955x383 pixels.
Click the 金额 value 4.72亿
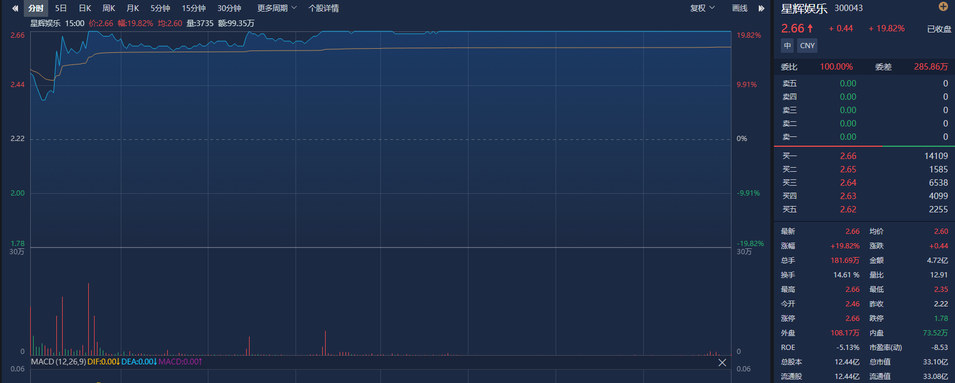point(938,261)
